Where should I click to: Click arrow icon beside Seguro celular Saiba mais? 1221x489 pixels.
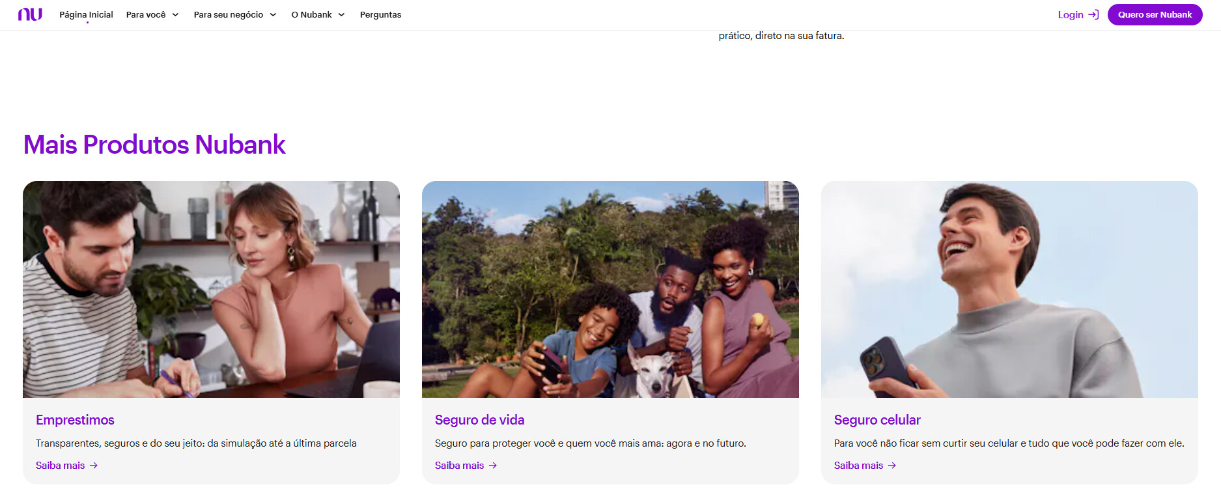(892, 466)
